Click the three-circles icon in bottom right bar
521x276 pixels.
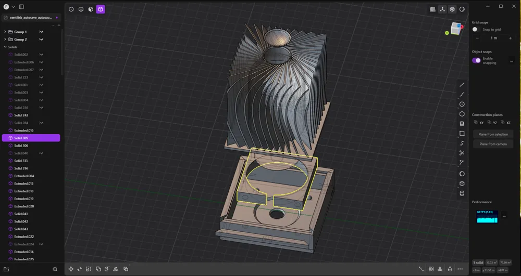click(x=440, y=269)
